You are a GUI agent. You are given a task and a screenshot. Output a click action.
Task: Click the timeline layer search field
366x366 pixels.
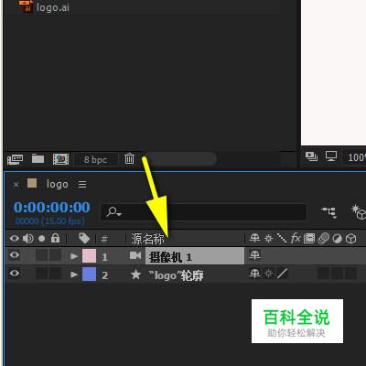pyautogui.click(x=204, y=212)
